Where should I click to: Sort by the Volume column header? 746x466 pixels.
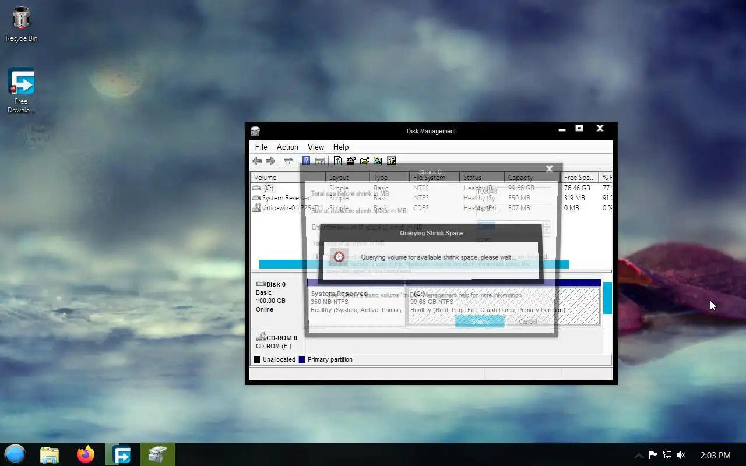[287, 177]
